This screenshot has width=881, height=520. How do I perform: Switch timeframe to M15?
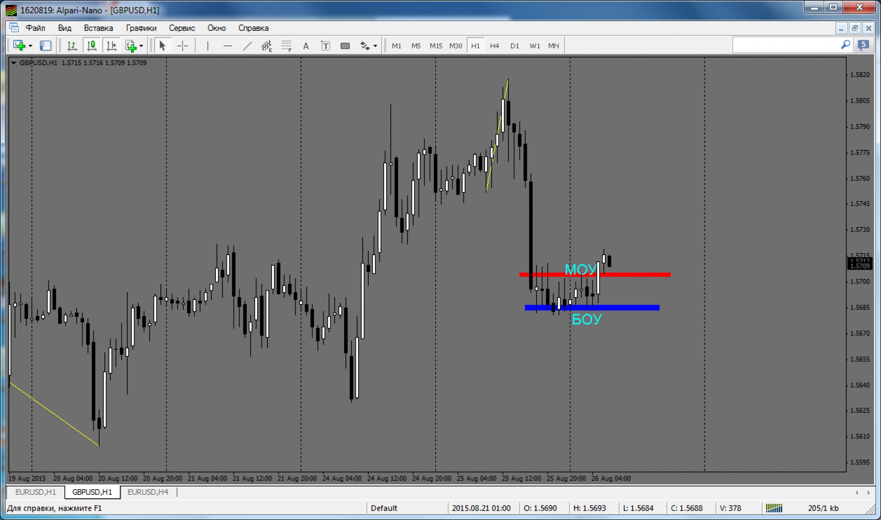coord(436,46)
